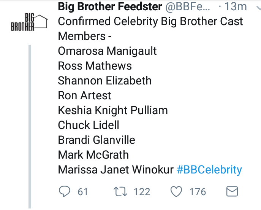Click the Ross Mathews line in tweet
The height and width of the screenshot is (210, 261).
tap(95, 66)
